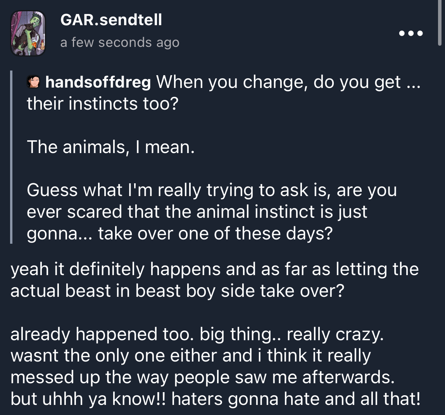Click the 'haters gonna hate' line

[215, 400]
